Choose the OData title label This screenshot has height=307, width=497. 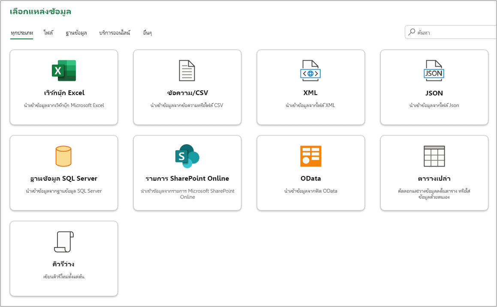(x=310, y=179)
